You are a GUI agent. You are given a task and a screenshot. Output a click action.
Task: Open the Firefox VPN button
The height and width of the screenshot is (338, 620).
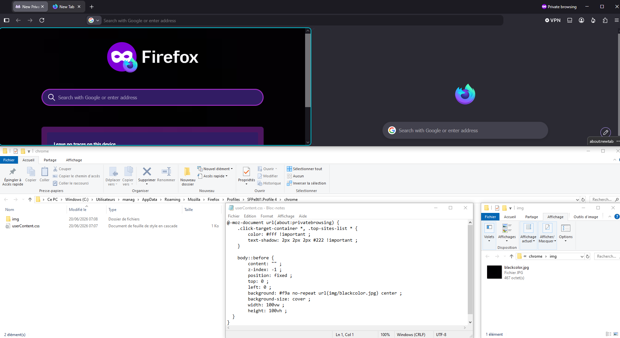coord(553,20)
